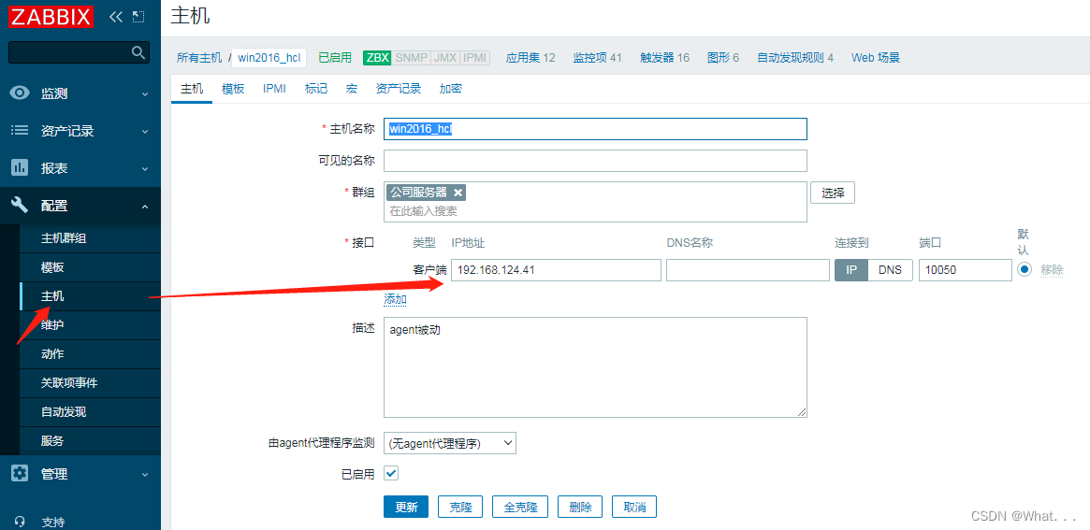Switch to the 加密 tab
Viewport: 1090px width, 530px height.
[x=450, y=89]
